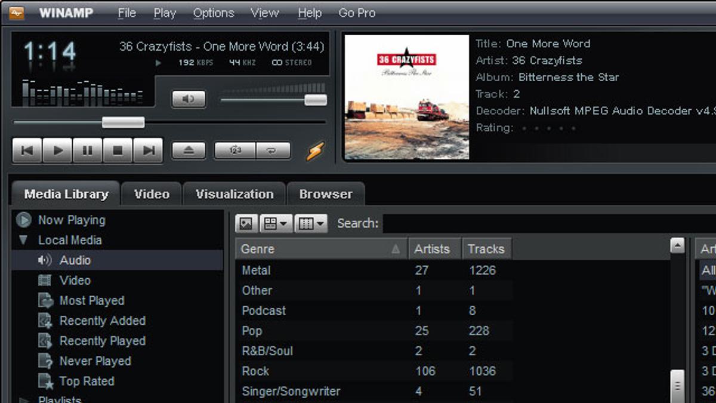Switch to the Visualization tab
Screen dimensions: 716x403
pos(234,194)
